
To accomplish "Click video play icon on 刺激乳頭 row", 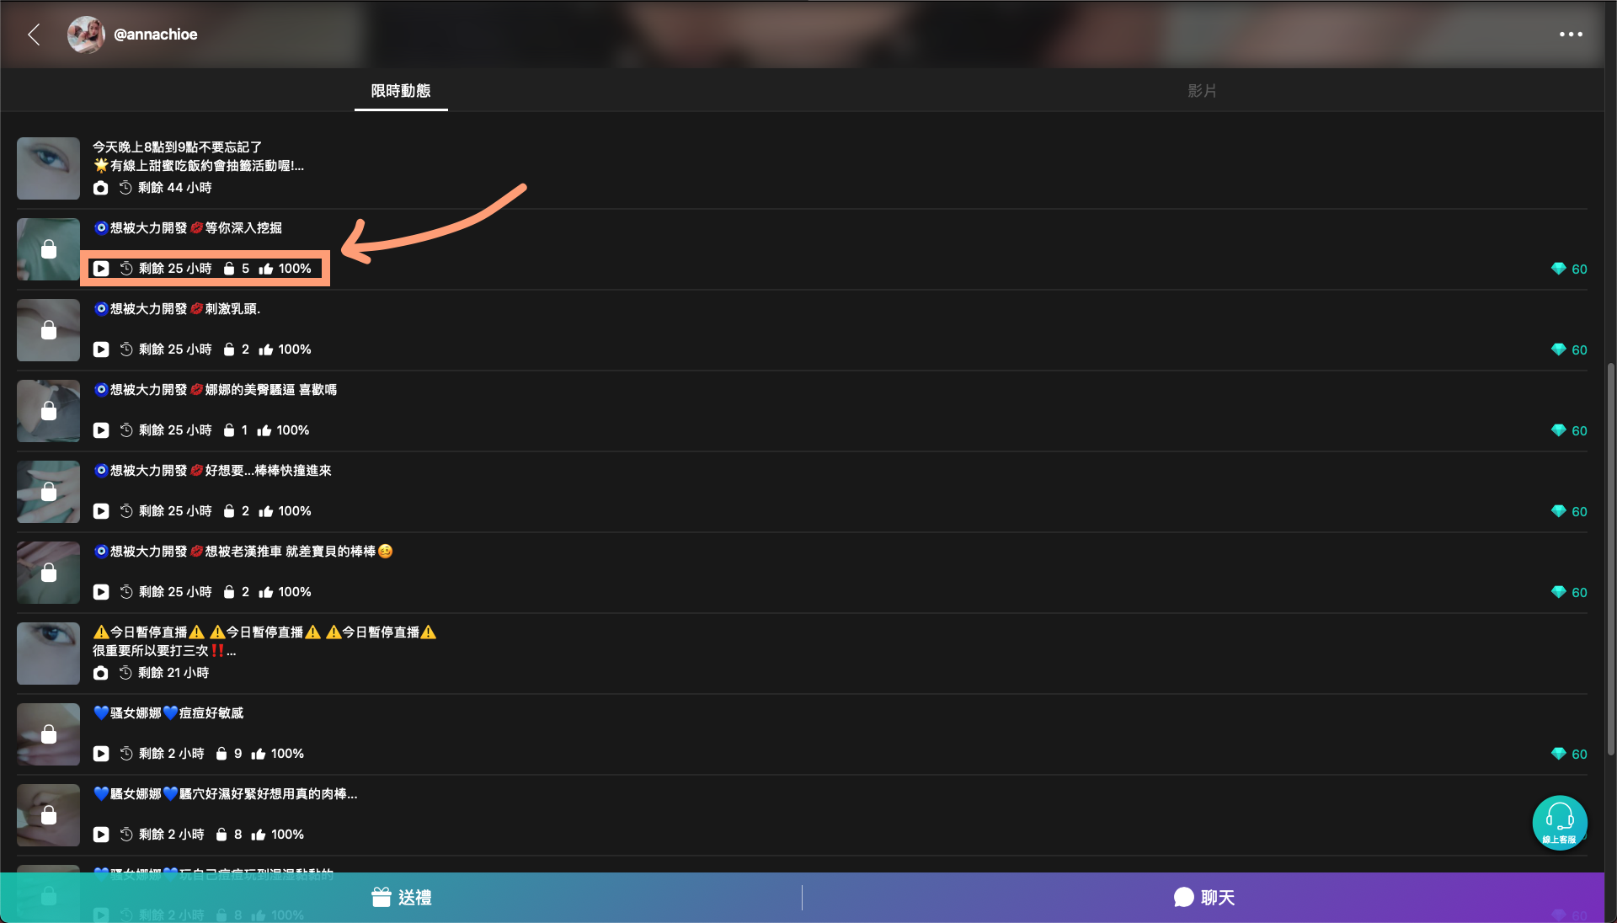I will pyautogui.click(x=101, y=349).
